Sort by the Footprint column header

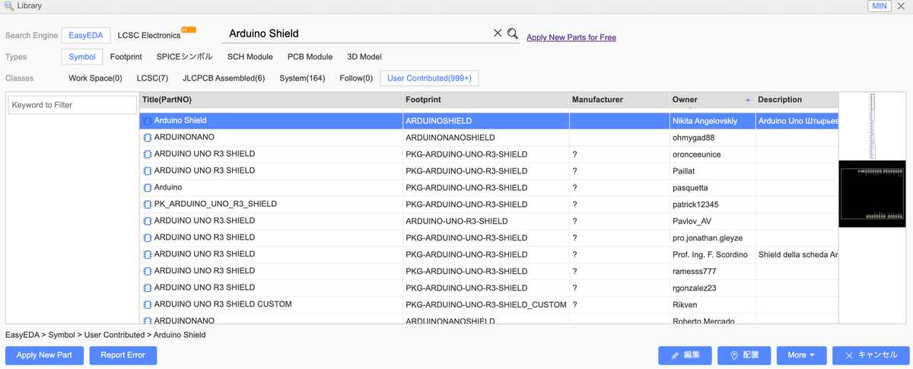486,100
